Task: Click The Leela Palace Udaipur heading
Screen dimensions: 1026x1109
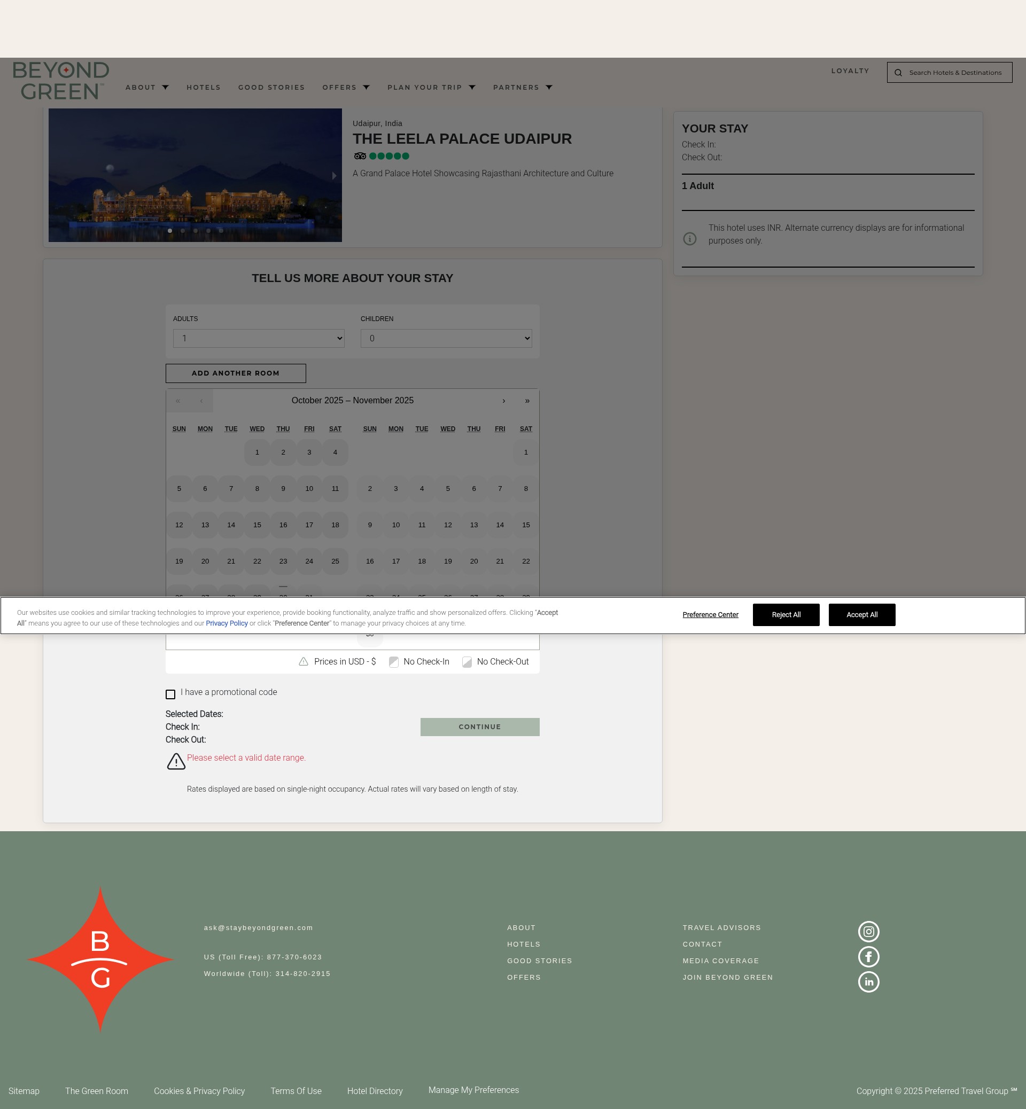Action: pyautogui.click(x=462, y=139)
